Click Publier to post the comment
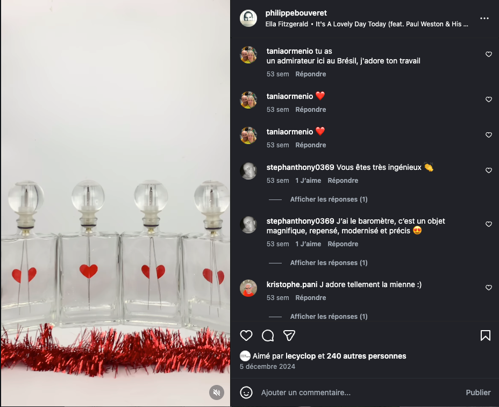Viewport: 499px width, 407px height. tap(478, 392)
